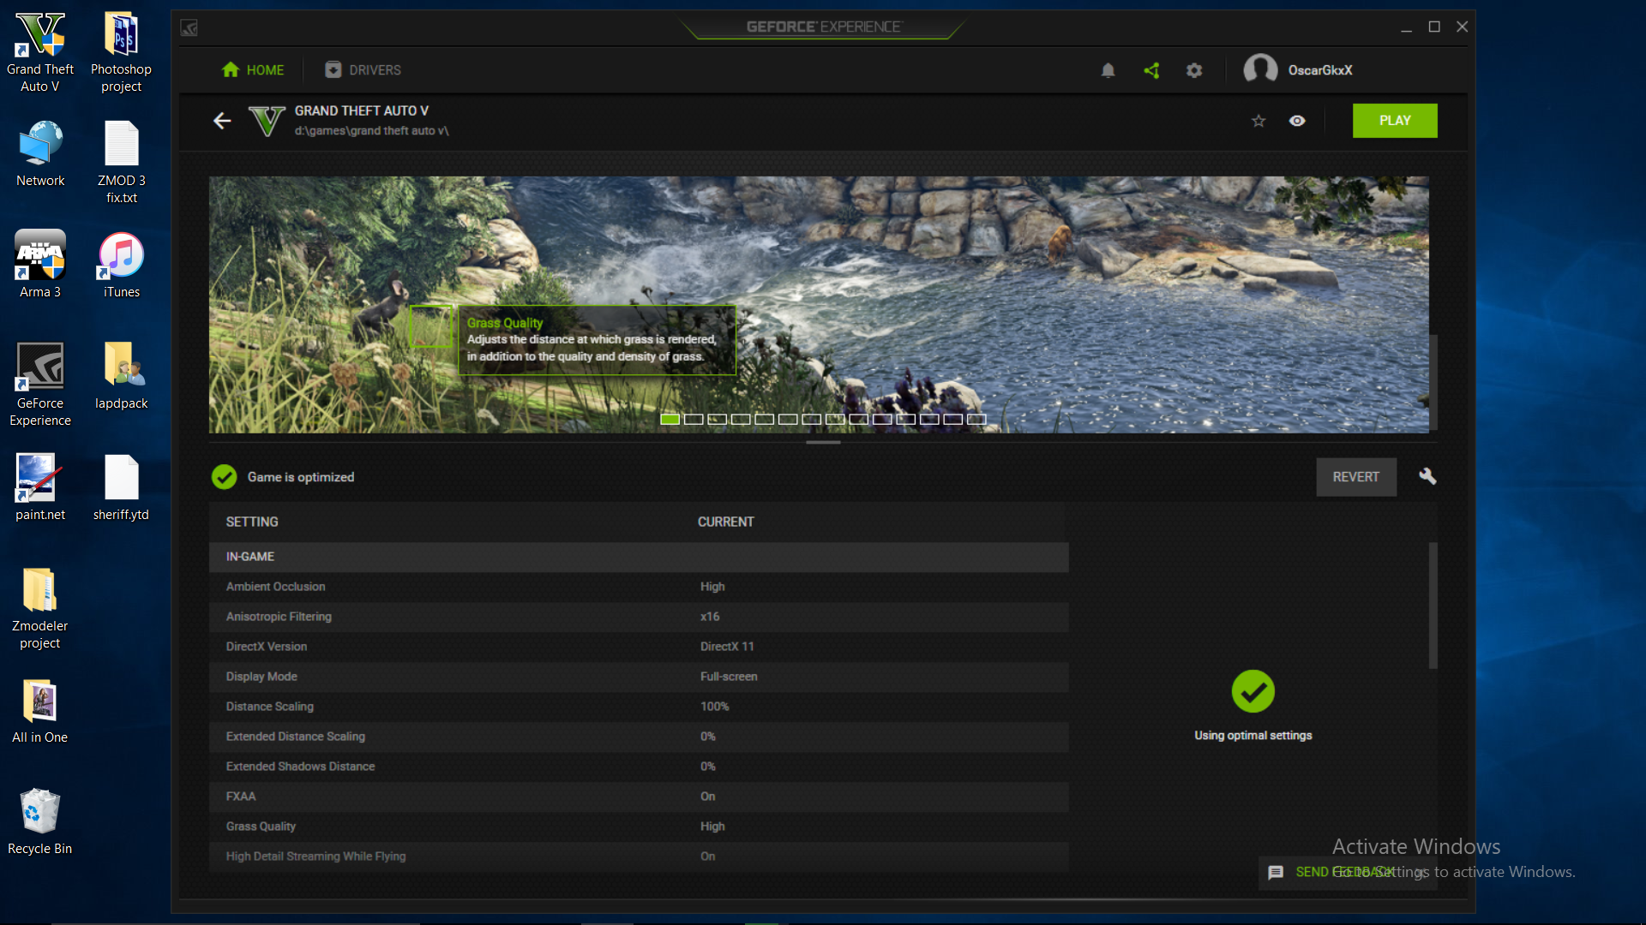Select the second screenshot carousel indicator
This screenshot has width=1646, height=925.
694,419
